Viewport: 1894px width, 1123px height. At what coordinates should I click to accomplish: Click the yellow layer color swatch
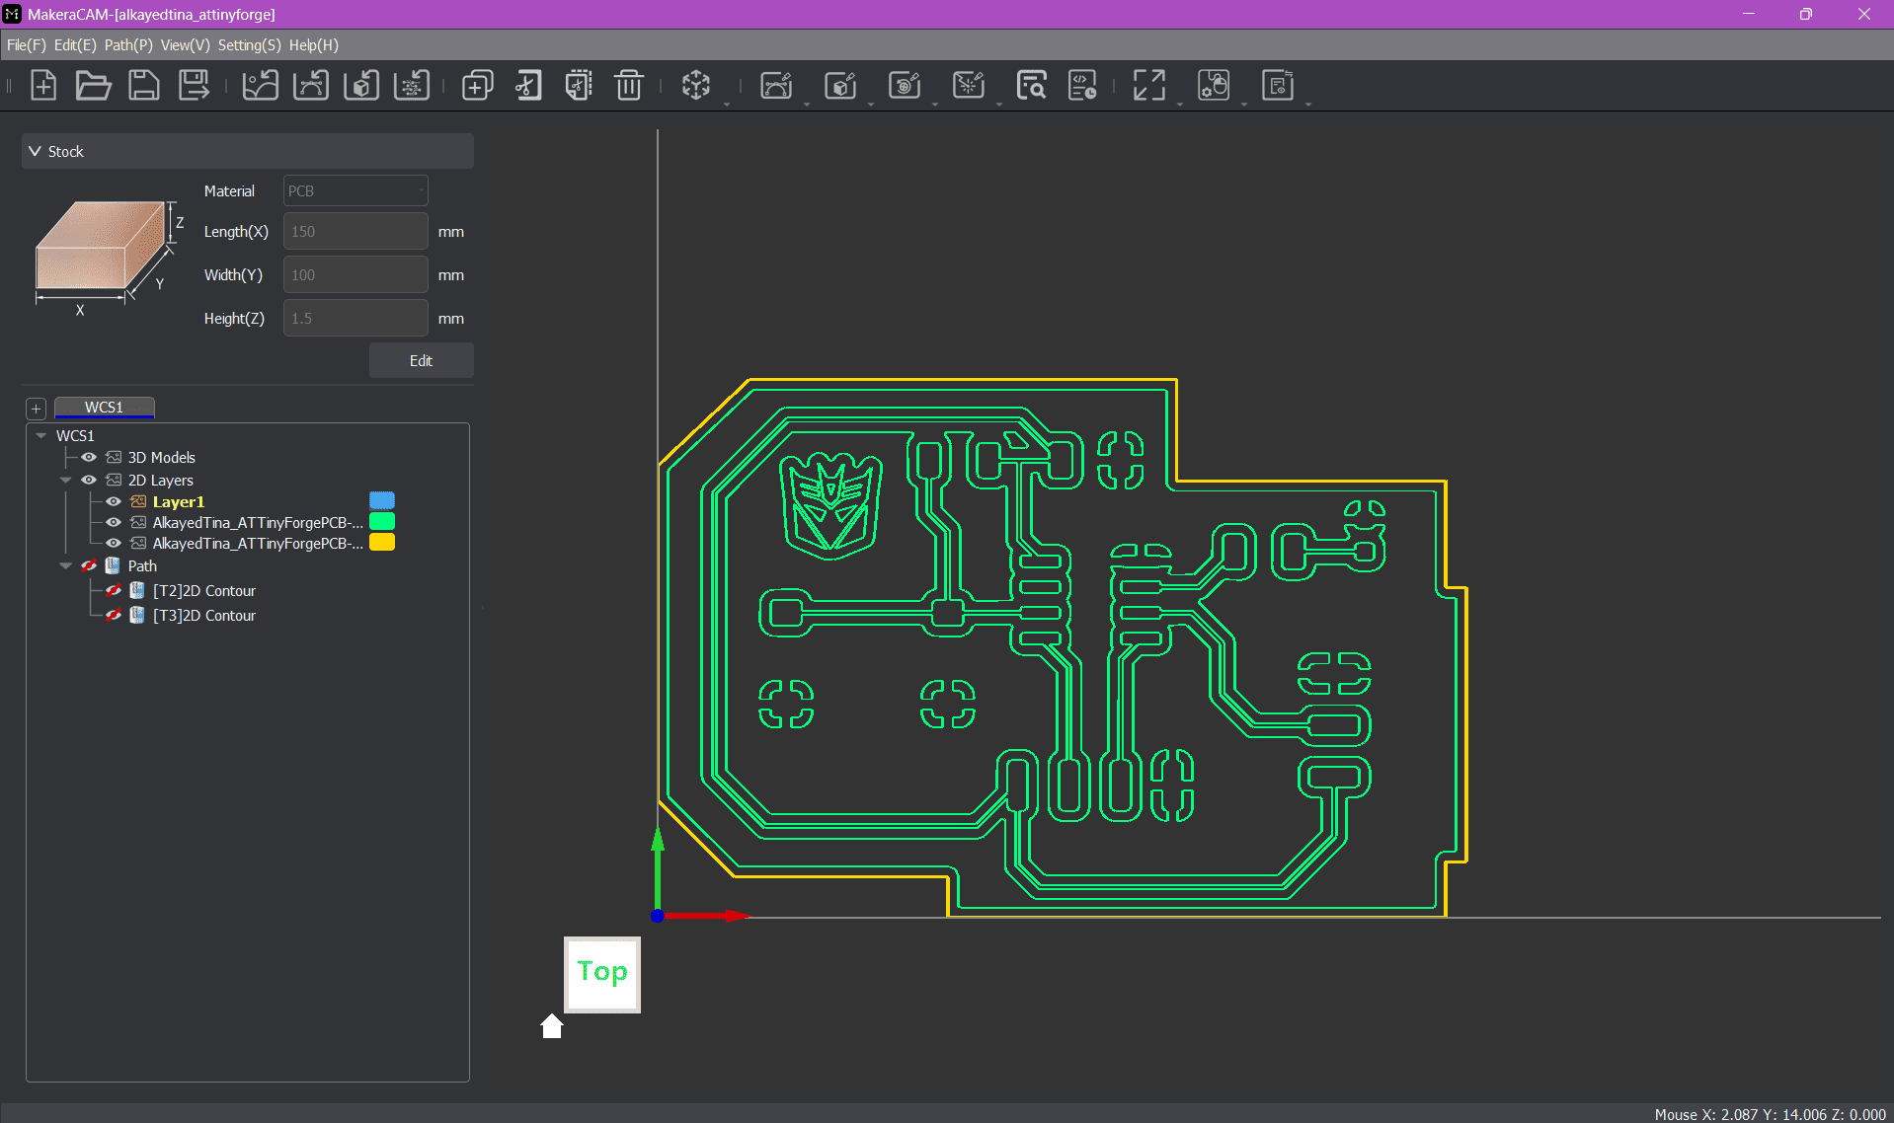[x=382, y=543]
